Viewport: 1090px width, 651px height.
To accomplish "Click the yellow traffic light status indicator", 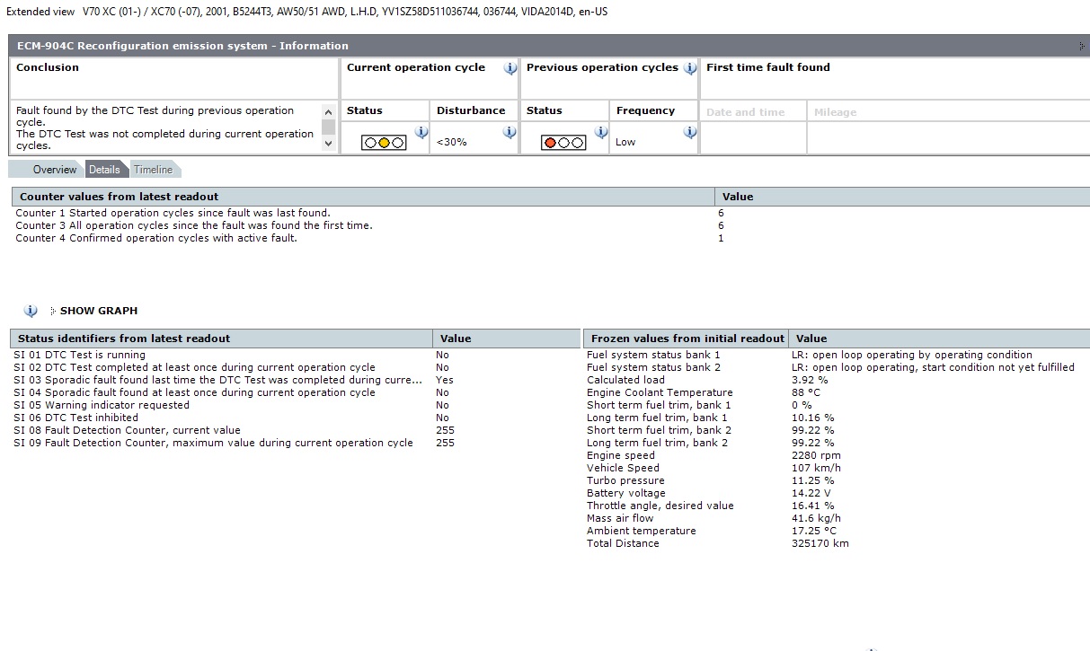I will pos(384,142).
